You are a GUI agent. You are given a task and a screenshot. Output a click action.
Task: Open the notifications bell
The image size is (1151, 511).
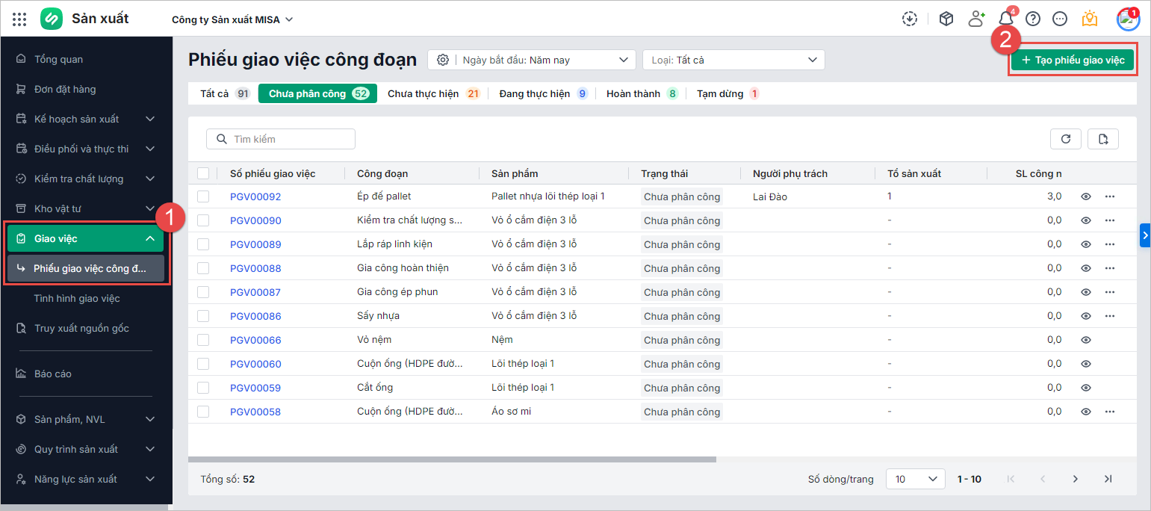pos(1006,19)
